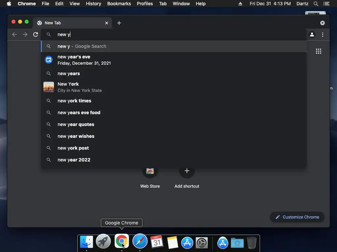Open the App Store beside Notes in Dock

click(187, 243)
